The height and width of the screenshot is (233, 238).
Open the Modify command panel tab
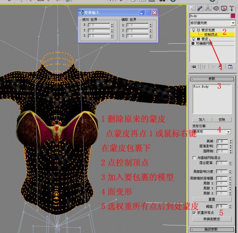tap(200, 8)
